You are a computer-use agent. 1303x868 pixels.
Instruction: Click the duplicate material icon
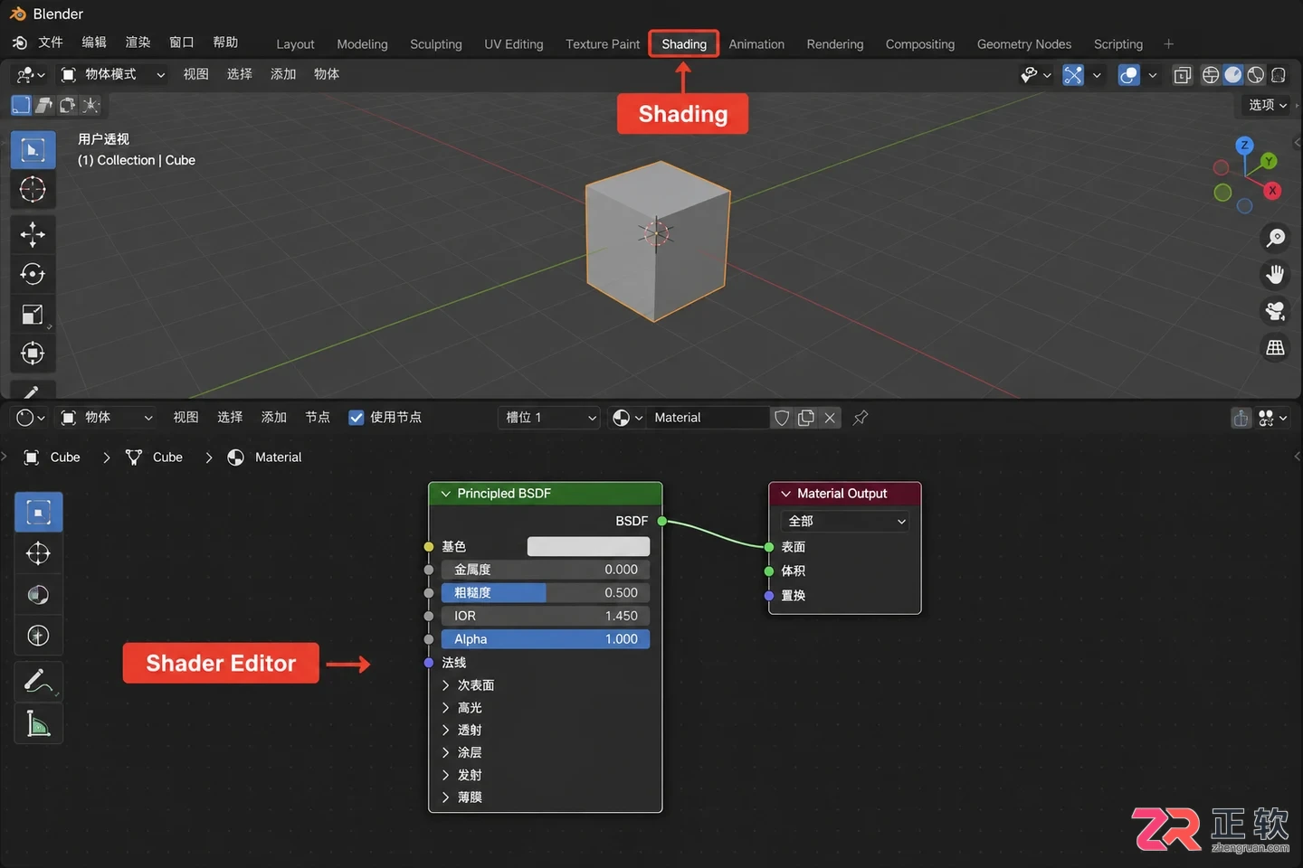click(806, 418)
